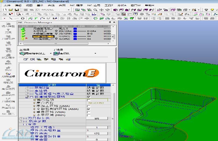218x141 pixels.
Task: Click the new file toolbar icon
Action: click(5, 10)
